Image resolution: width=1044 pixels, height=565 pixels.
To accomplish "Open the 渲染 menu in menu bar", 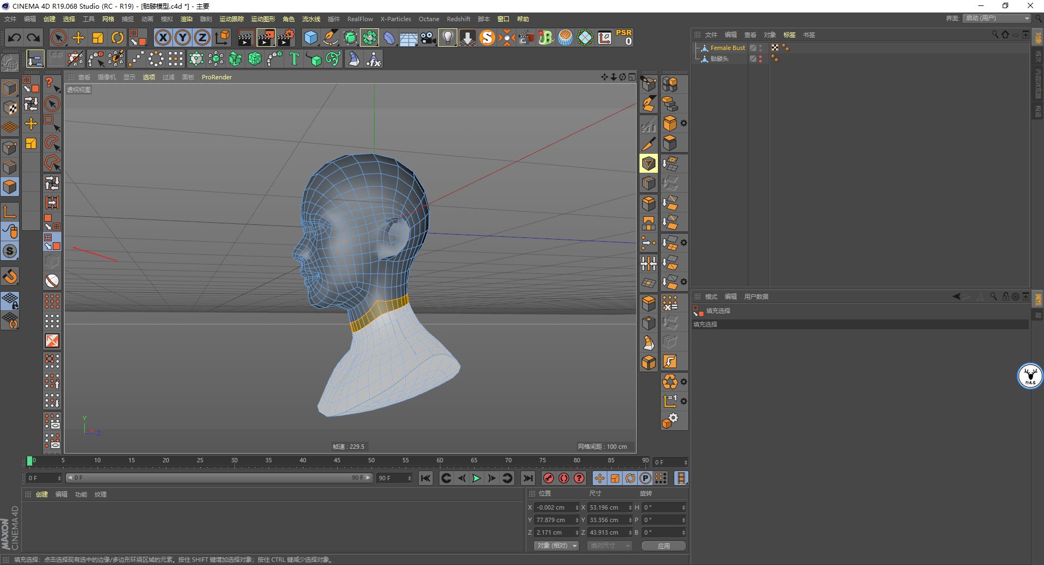I will point(187,19).
